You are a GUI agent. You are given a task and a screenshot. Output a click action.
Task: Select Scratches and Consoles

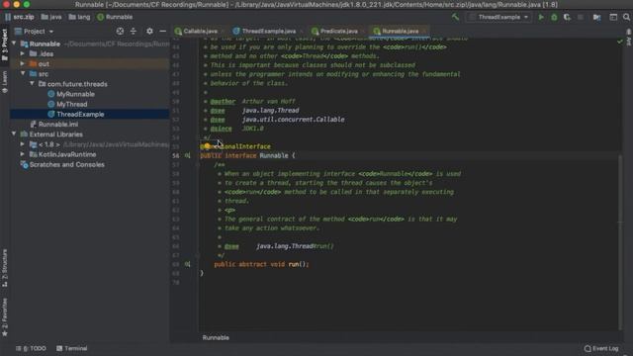pos(66,164)
